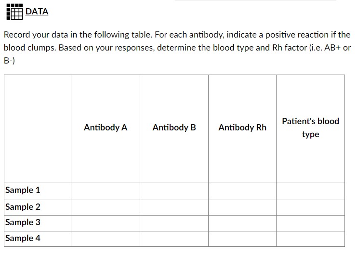Select Sample 3 Antibody A cell

(106, 223)
